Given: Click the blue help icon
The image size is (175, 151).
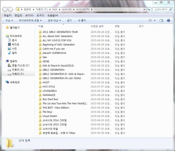Looking at the screenshot, I should tap(168, 20).
